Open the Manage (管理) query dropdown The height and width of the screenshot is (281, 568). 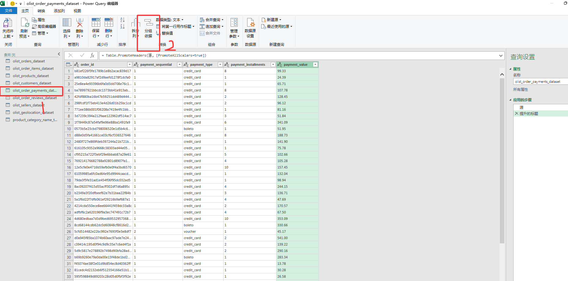(40, 33)
